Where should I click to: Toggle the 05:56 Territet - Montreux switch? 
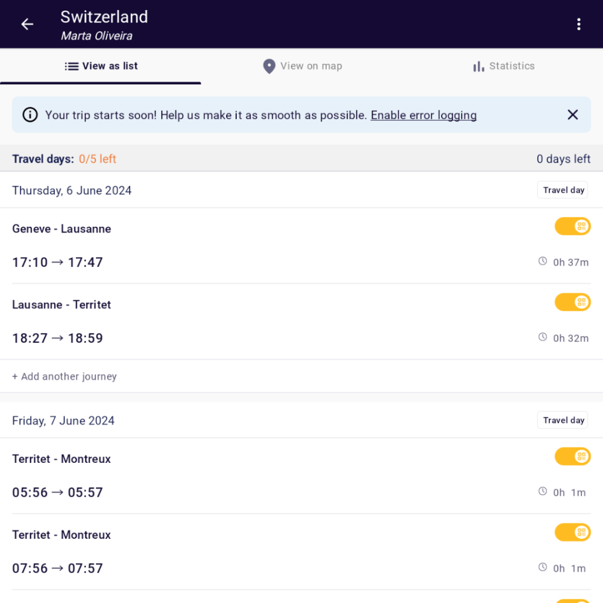572,456
